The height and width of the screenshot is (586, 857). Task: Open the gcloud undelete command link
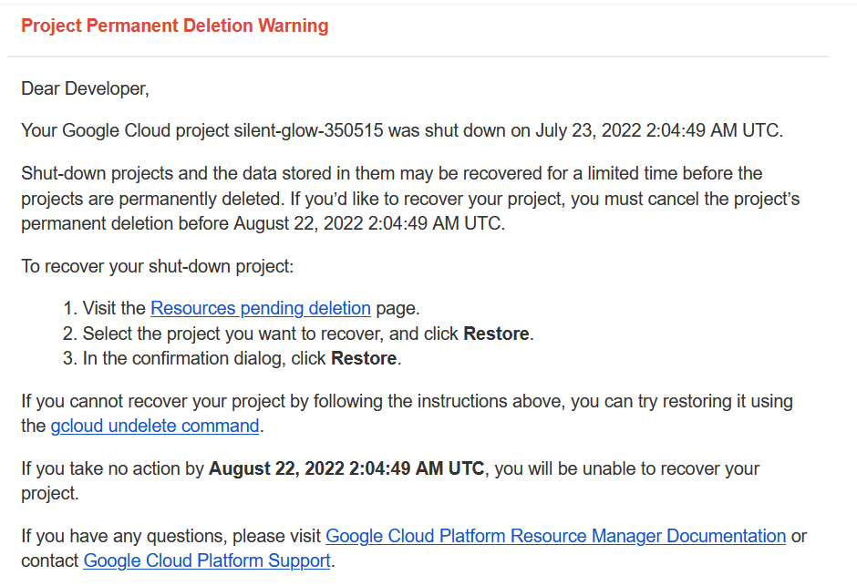[x=155, y=426]
